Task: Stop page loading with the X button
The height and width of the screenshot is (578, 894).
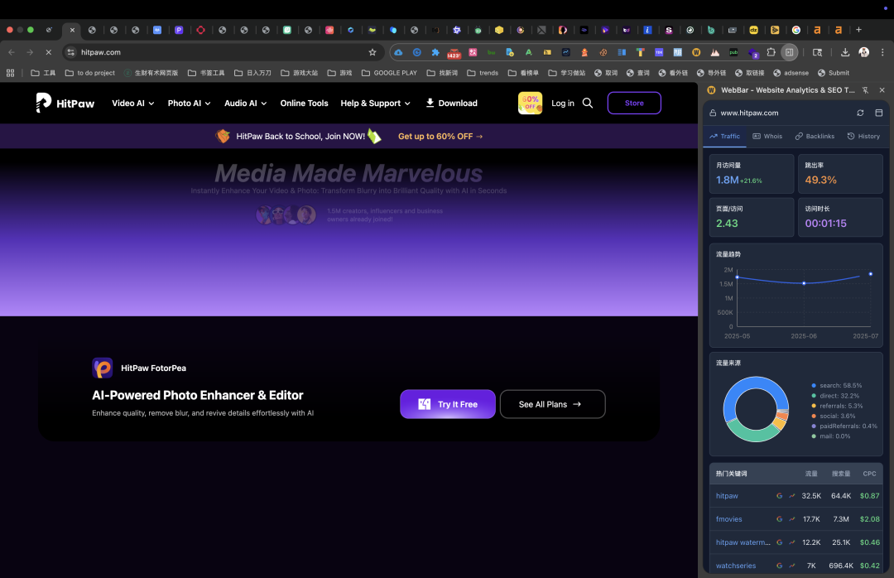Action: (x=49, y=52)
